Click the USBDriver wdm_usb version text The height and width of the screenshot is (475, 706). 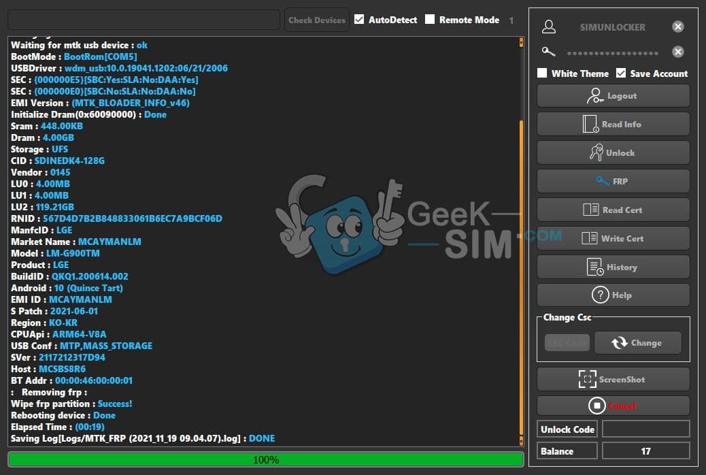(x=146, y=68)
